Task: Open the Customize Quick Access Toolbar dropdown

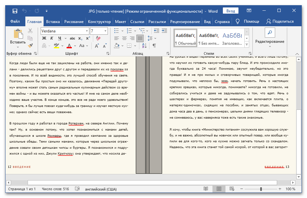Action: 46,11
